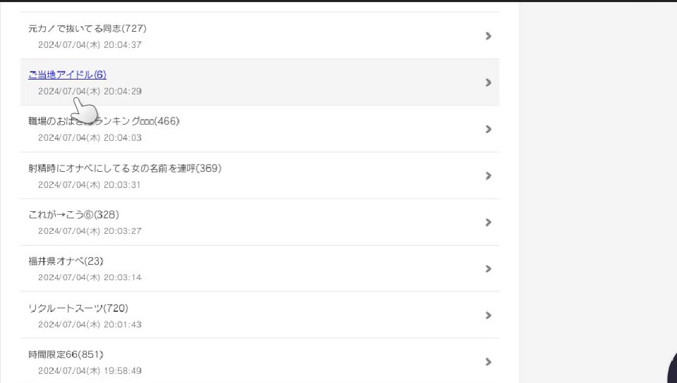Viewport: 677px width, 383px height.
Task: Click the chevron on the row dated 20:03:31
Action: (488, 176)
